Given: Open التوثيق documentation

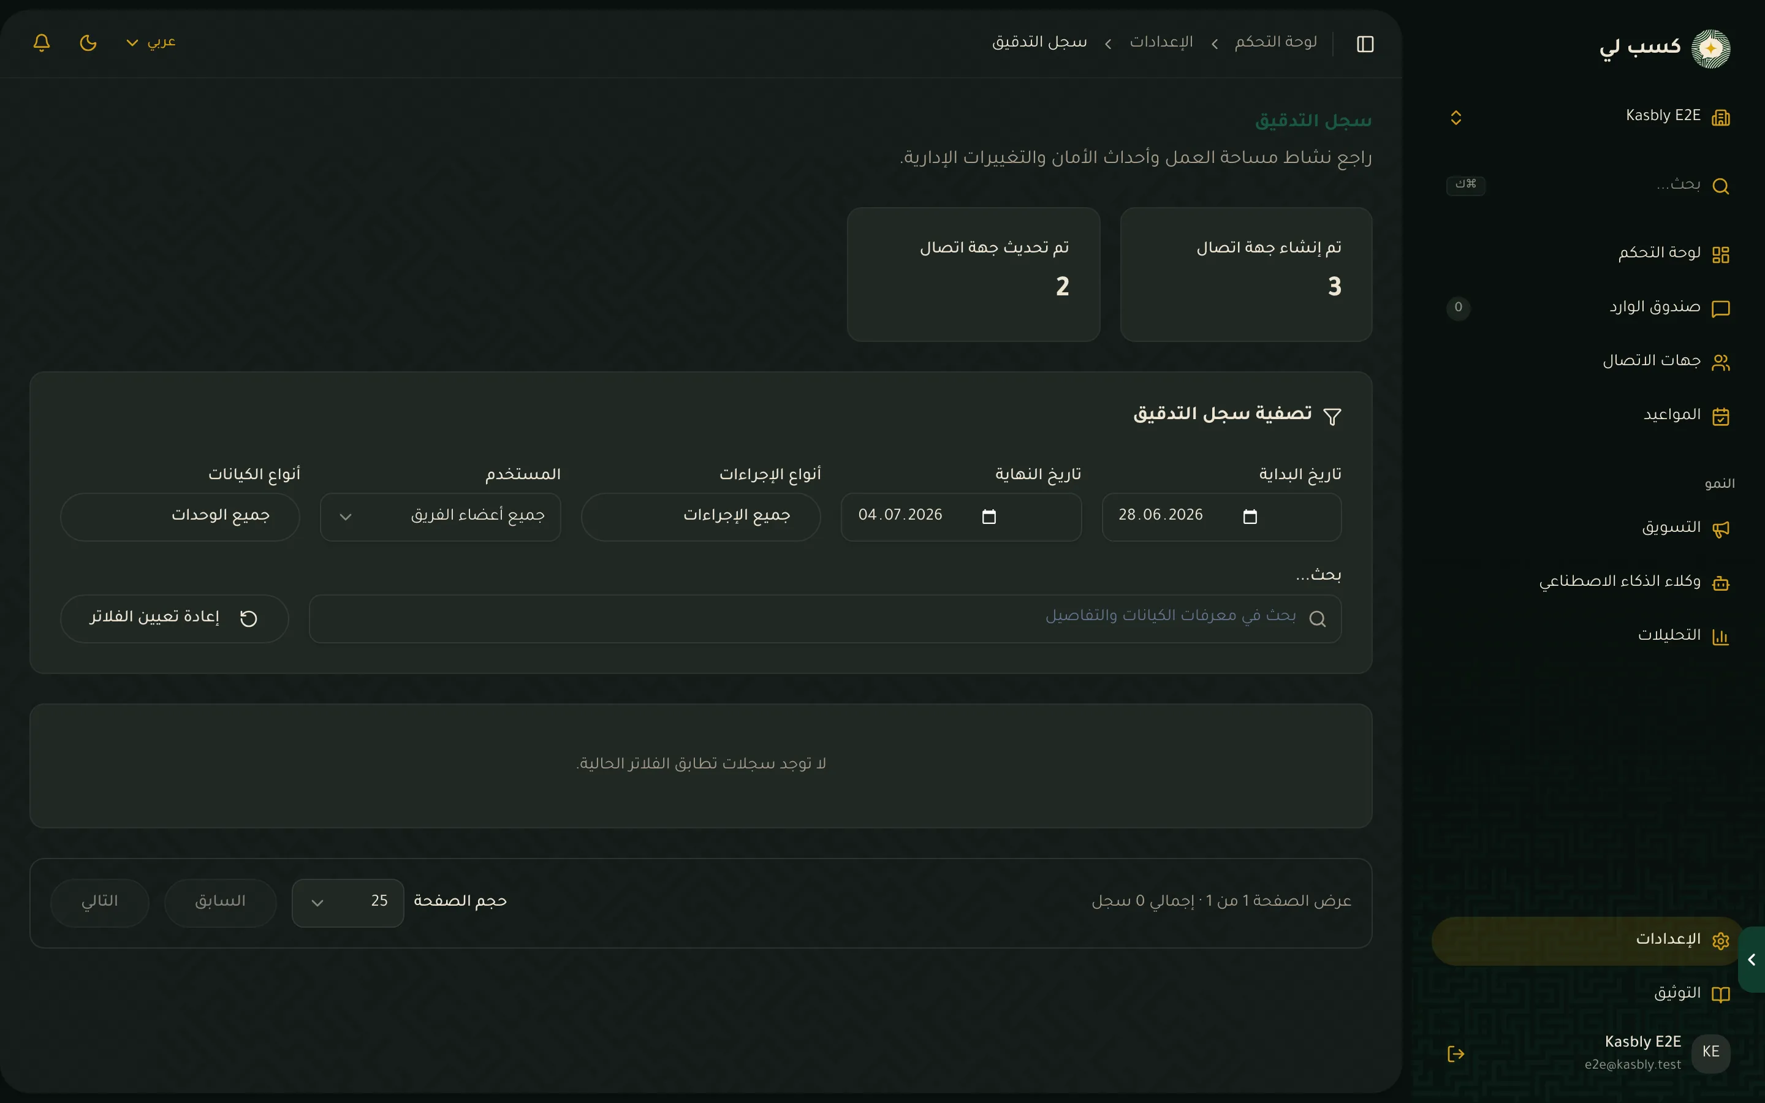Looking at the screenshot, I should (1588, 995).
